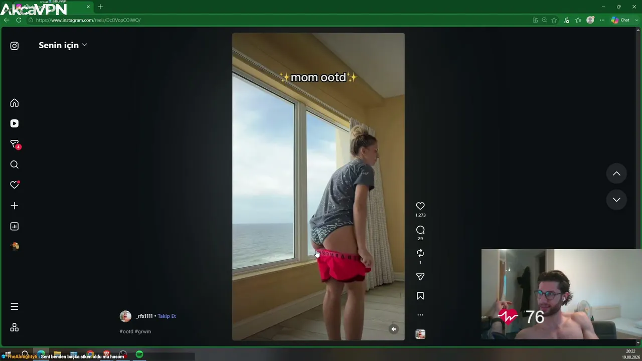Viewport: 642px width, 361px height.
Task: Open the _rfx1111 profile link
Action: click(144, 316)
